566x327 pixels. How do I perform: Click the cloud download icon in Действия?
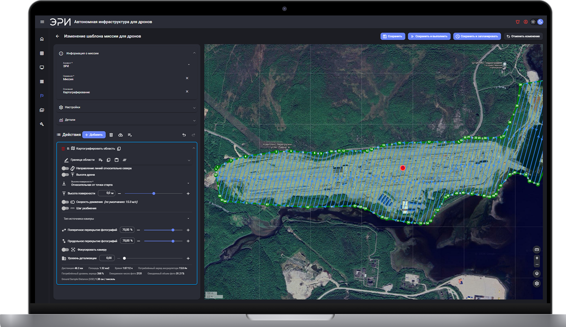[x=121, y=135]
